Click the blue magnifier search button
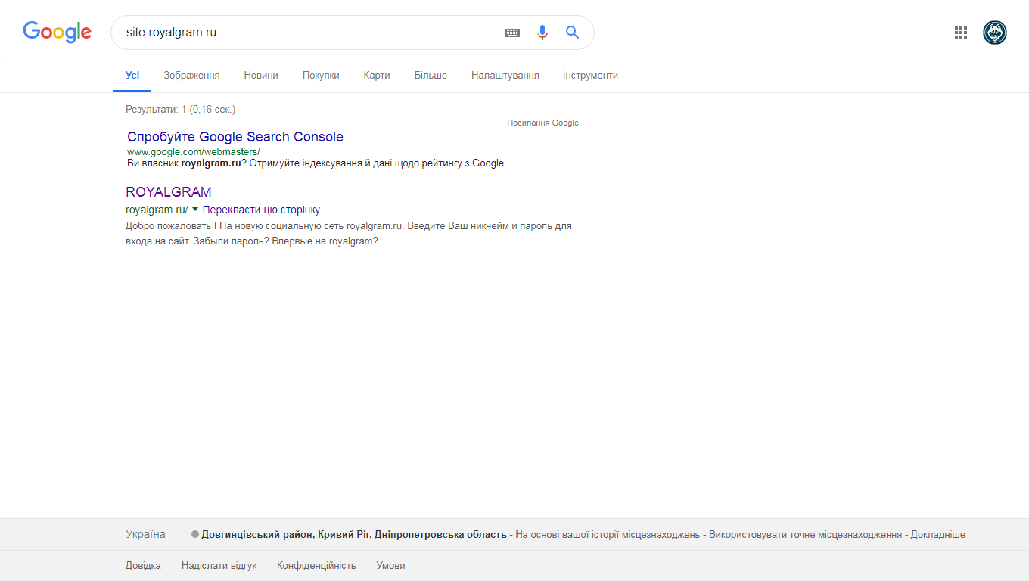The width and height of the screenshot is (1029, 581). click(x=572, y=33)
